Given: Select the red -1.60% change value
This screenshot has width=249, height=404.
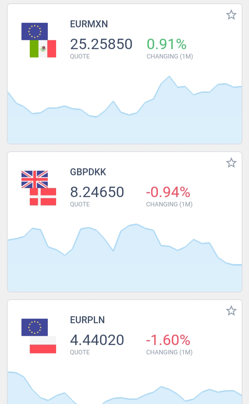Looking at the screenshot, I should point(168,340).
